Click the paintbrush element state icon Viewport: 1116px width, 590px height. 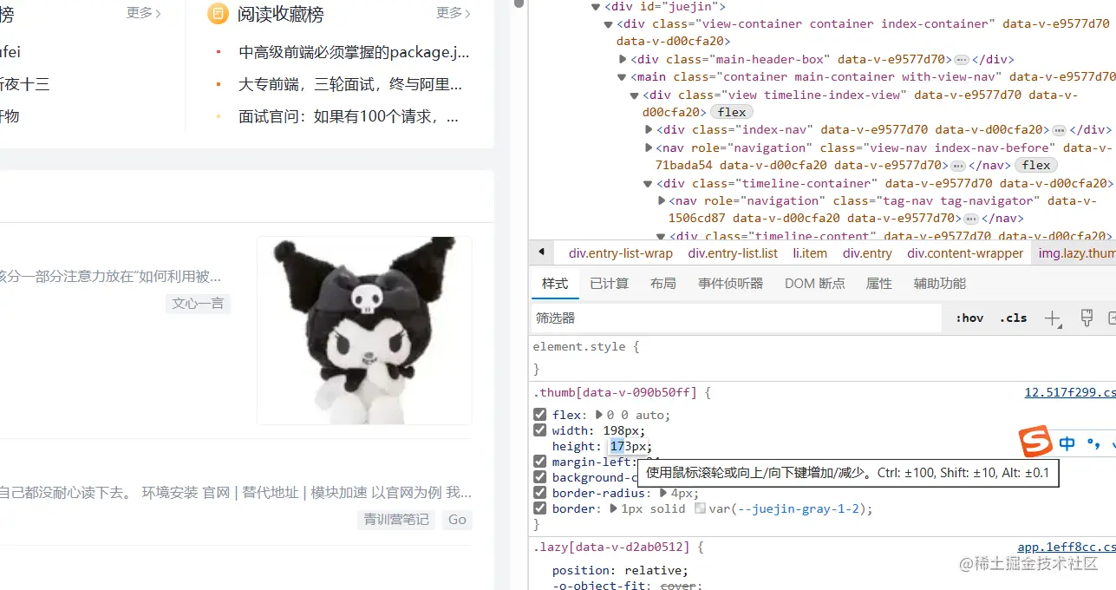coord(1087,318)
